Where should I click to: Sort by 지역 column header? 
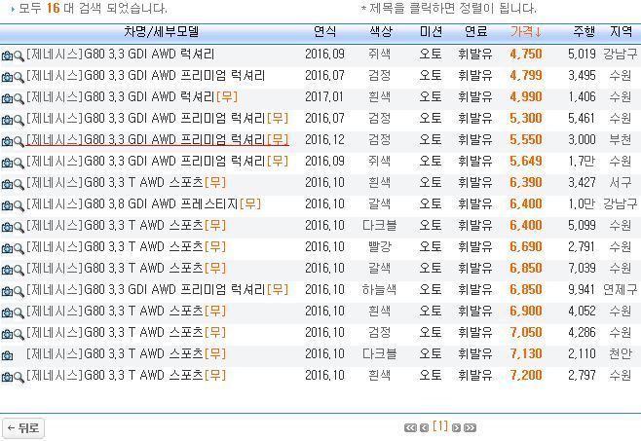pyautogui.click(x=621, y=32)
